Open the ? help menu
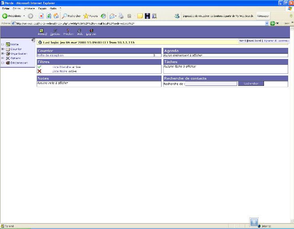The width and height of the screenshot is (294, 229). (x=60, y=8)
